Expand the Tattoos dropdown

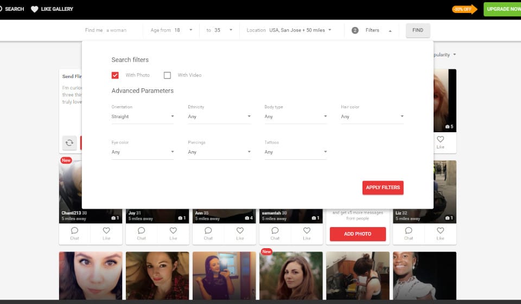[296, 152]
